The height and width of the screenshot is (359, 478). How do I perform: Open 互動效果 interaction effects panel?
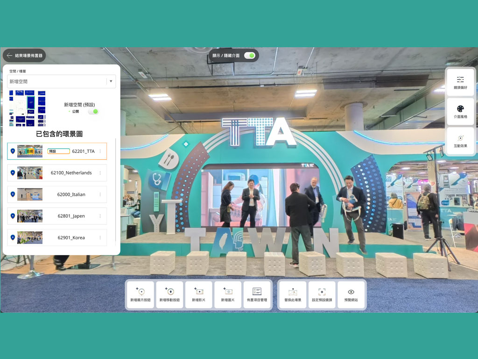coord(460,141)
